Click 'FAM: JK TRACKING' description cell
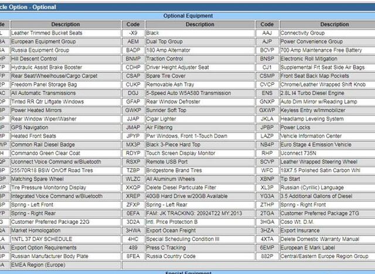This screenshot has height=274, width=375. click(200, 213)
